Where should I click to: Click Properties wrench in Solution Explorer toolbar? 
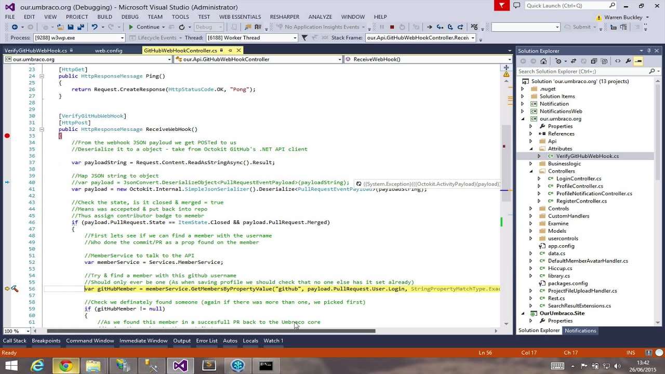point(628,61)
